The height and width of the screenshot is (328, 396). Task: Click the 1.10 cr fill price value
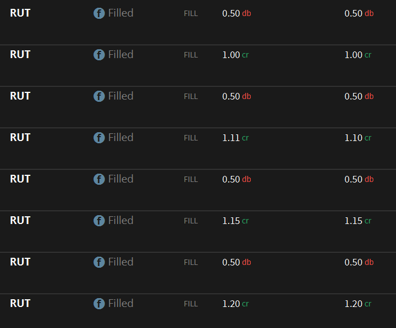[x=358, y=138]
